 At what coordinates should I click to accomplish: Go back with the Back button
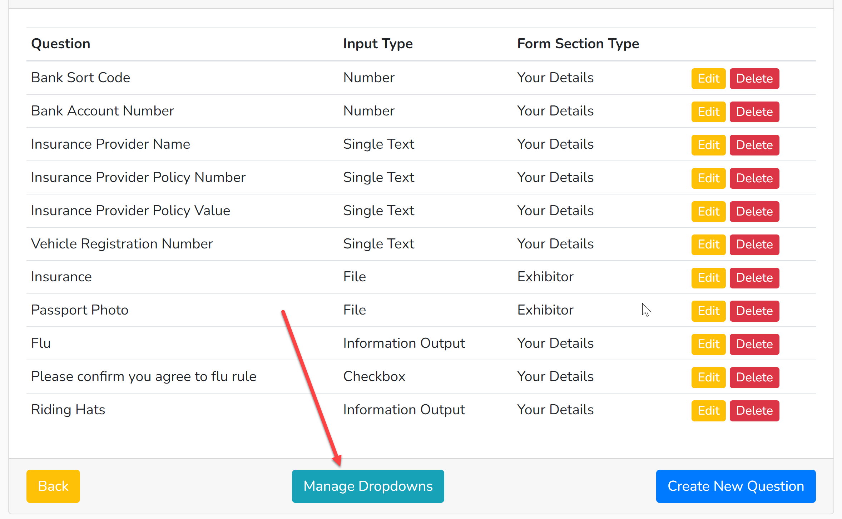coord(53,486)
